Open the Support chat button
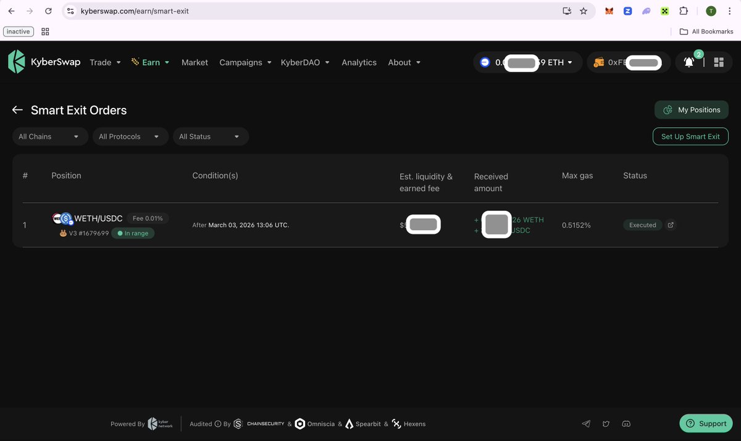741x441 pixels. [x=706, y=423]
